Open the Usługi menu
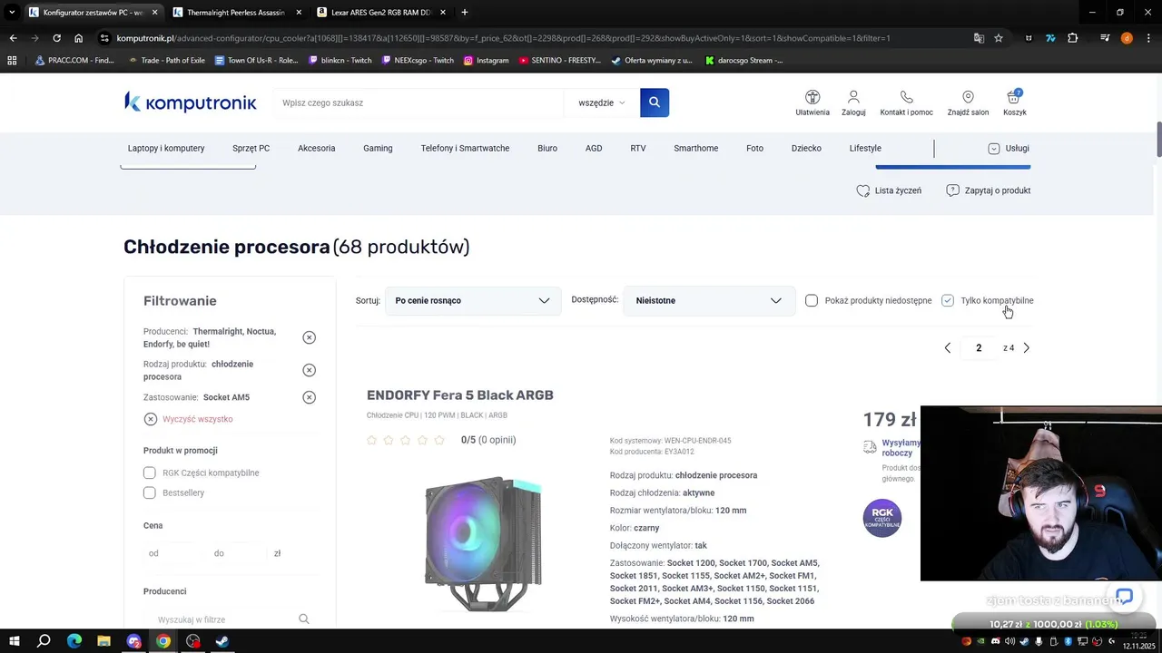This screenshot has width=1162, height=653. click(x=1009, y=148)
